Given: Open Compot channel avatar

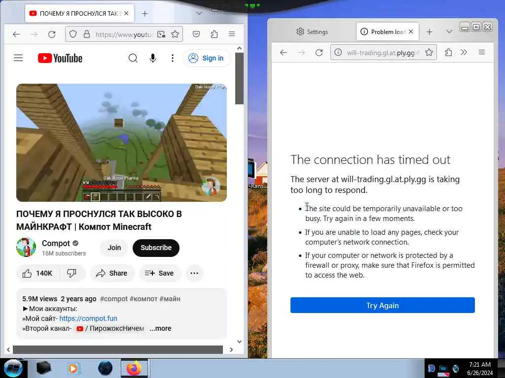Looking at the screenshot, I should (x=26, y=247).
